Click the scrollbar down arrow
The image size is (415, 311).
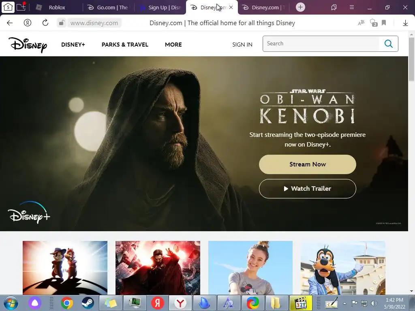coord(412,292)
